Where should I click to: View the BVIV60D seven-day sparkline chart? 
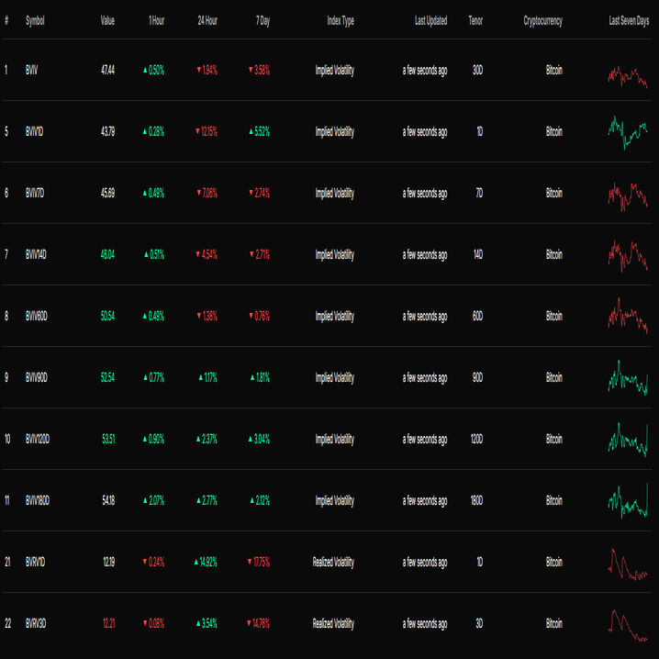(628, 316)
